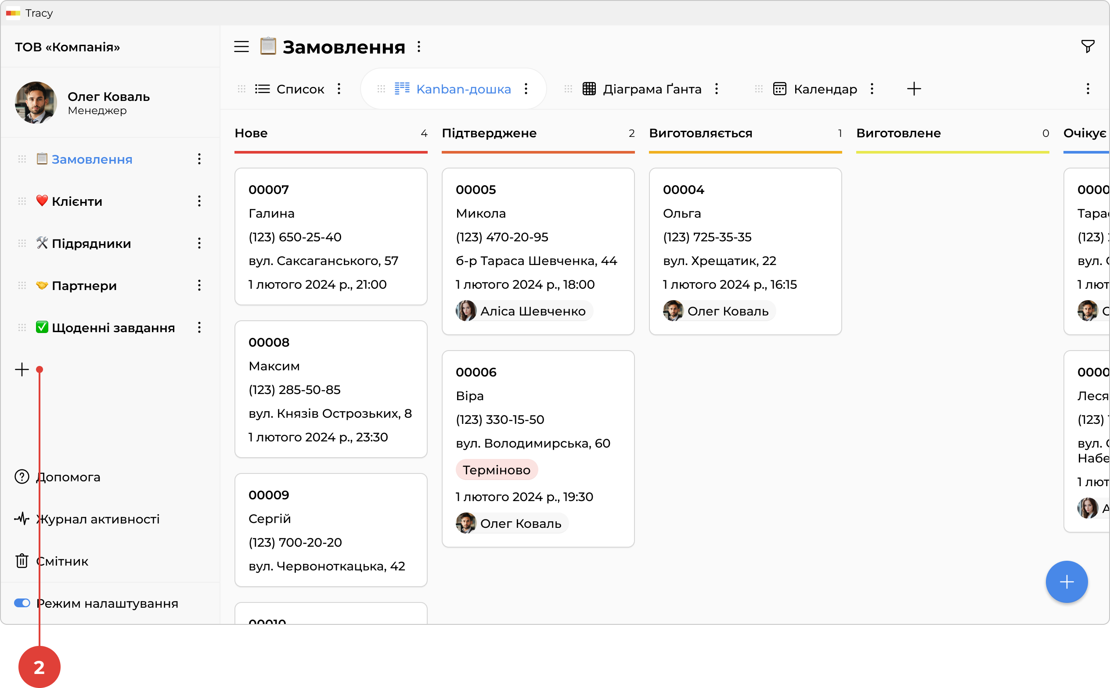Toggle the Режим налаштування switch
1110x688 pixels.
[x=22, y=603]
